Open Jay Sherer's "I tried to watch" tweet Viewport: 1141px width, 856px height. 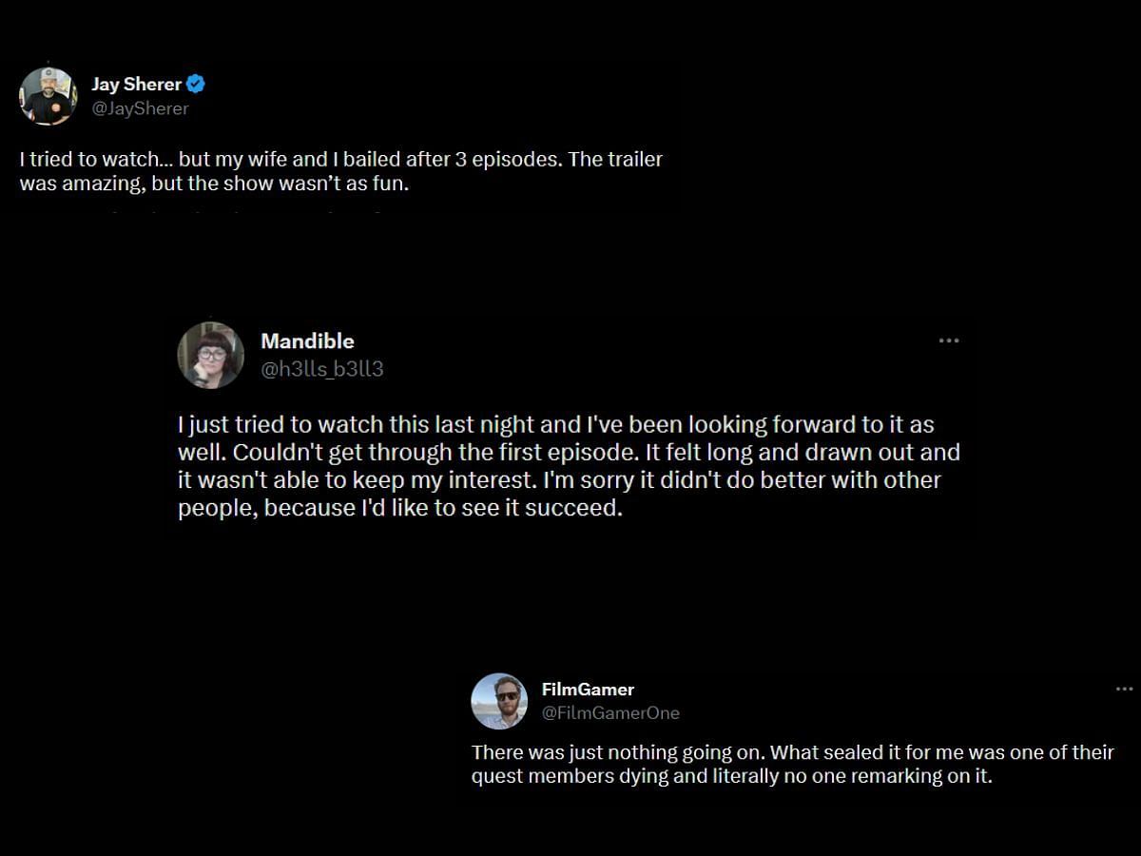[340, 160]
